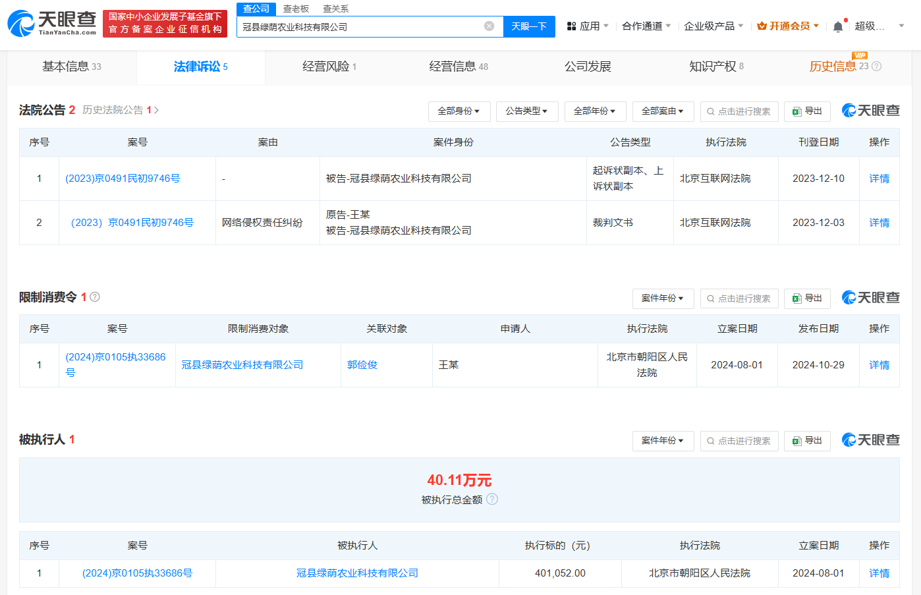Open 冠县绿荫农业科技有限公司 link in 限制消费令 table
This screenshot has height=595, width=921.
point(242,365)
